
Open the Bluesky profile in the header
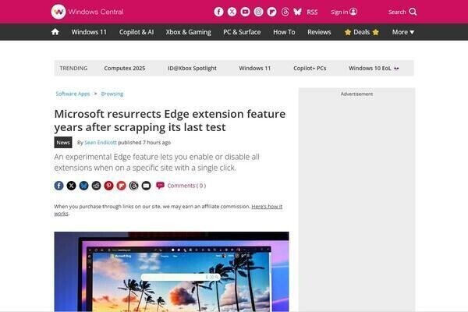click(x=298, y=12)
